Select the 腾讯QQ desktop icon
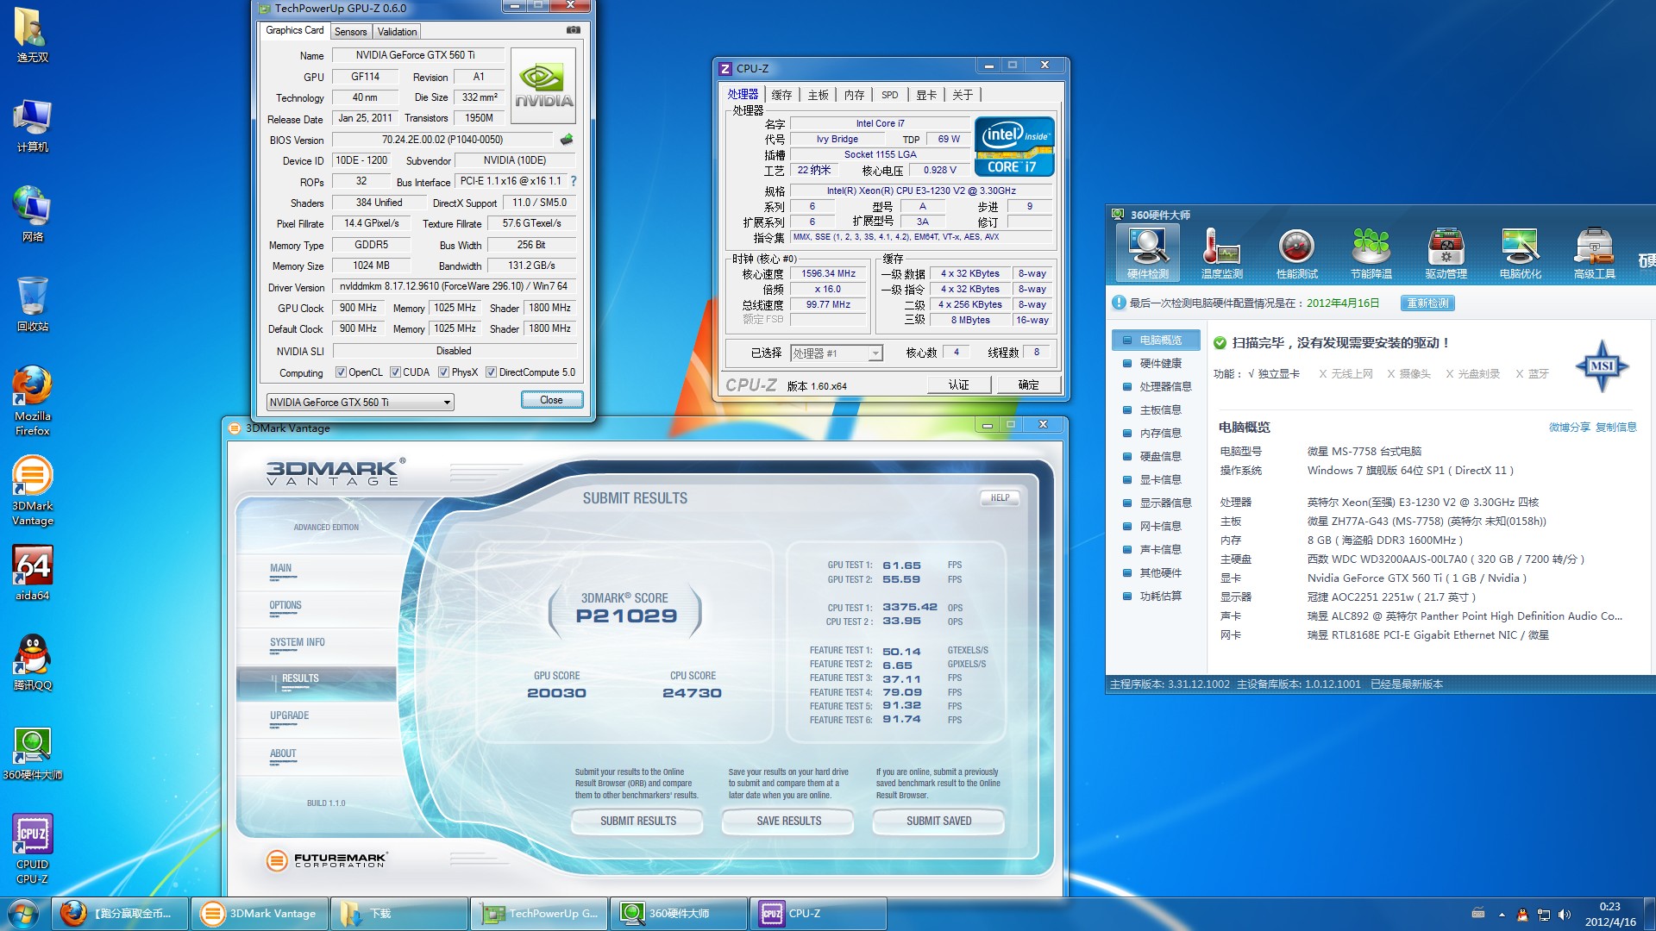The image size is (1656, 931). tap(32, 663)
